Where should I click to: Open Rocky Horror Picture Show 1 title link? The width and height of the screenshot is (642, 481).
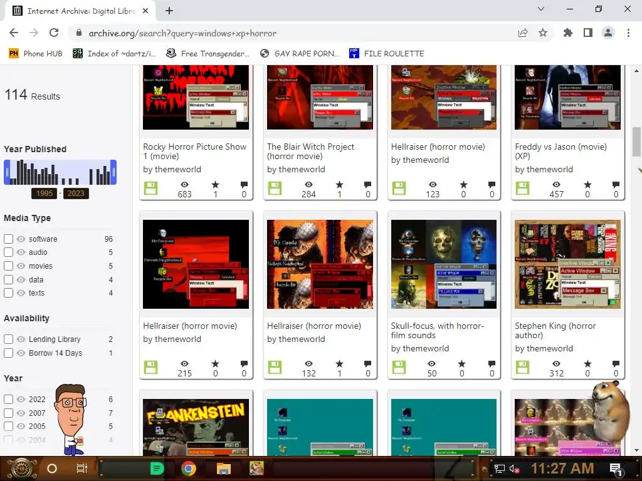coord(194,152)
